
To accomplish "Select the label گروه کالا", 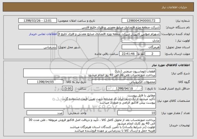I will [x=184, y=82].
